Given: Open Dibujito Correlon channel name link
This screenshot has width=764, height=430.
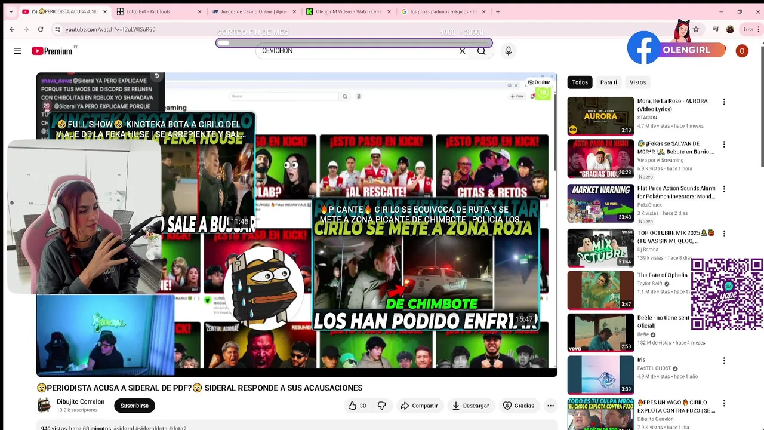Looking at the screenshot, I should (81, 402).
